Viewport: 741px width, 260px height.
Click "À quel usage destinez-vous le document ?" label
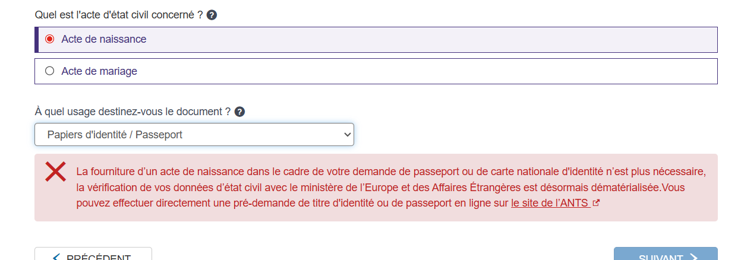pos(133,112)
